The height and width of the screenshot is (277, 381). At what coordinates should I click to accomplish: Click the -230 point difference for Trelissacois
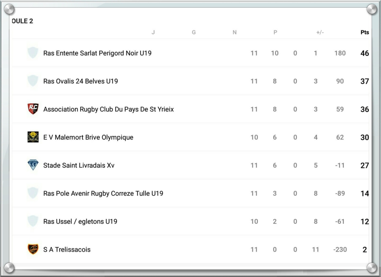340,249
